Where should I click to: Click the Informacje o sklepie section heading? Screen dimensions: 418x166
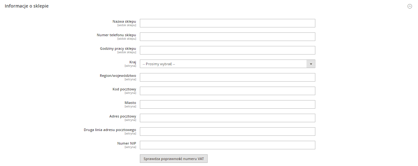27,6
